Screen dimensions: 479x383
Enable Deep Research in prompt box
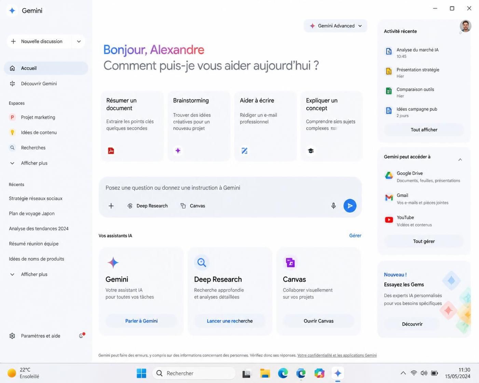(x=148, y=206)
